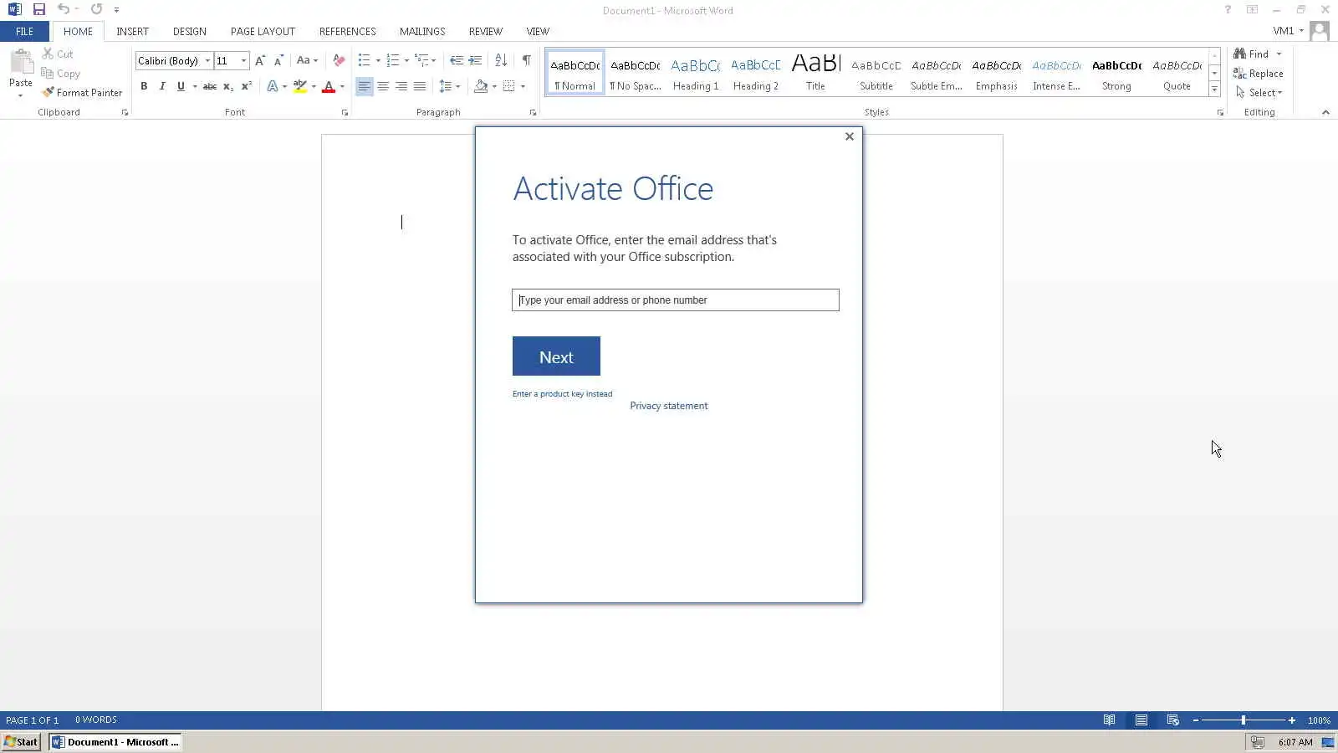1338x753 pixels.
Task: Click the red Font Color swatch
Action: click(329, 86)
